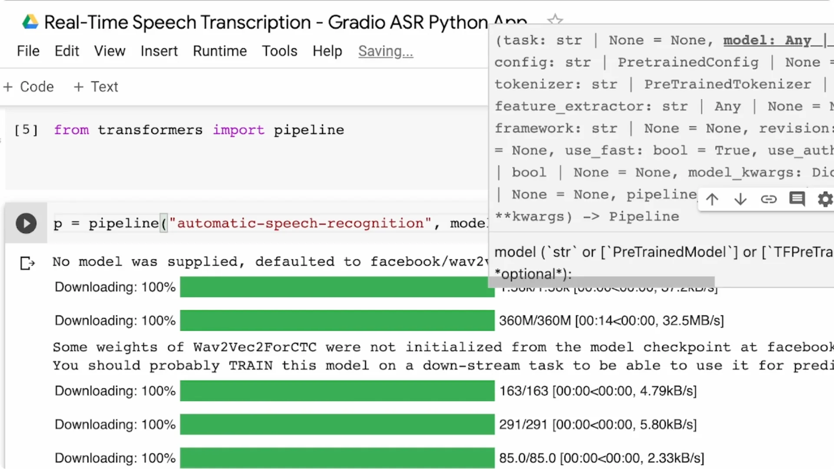Open the Insert menu
Viewport: 834px width, 469px height.
point(159,51)
